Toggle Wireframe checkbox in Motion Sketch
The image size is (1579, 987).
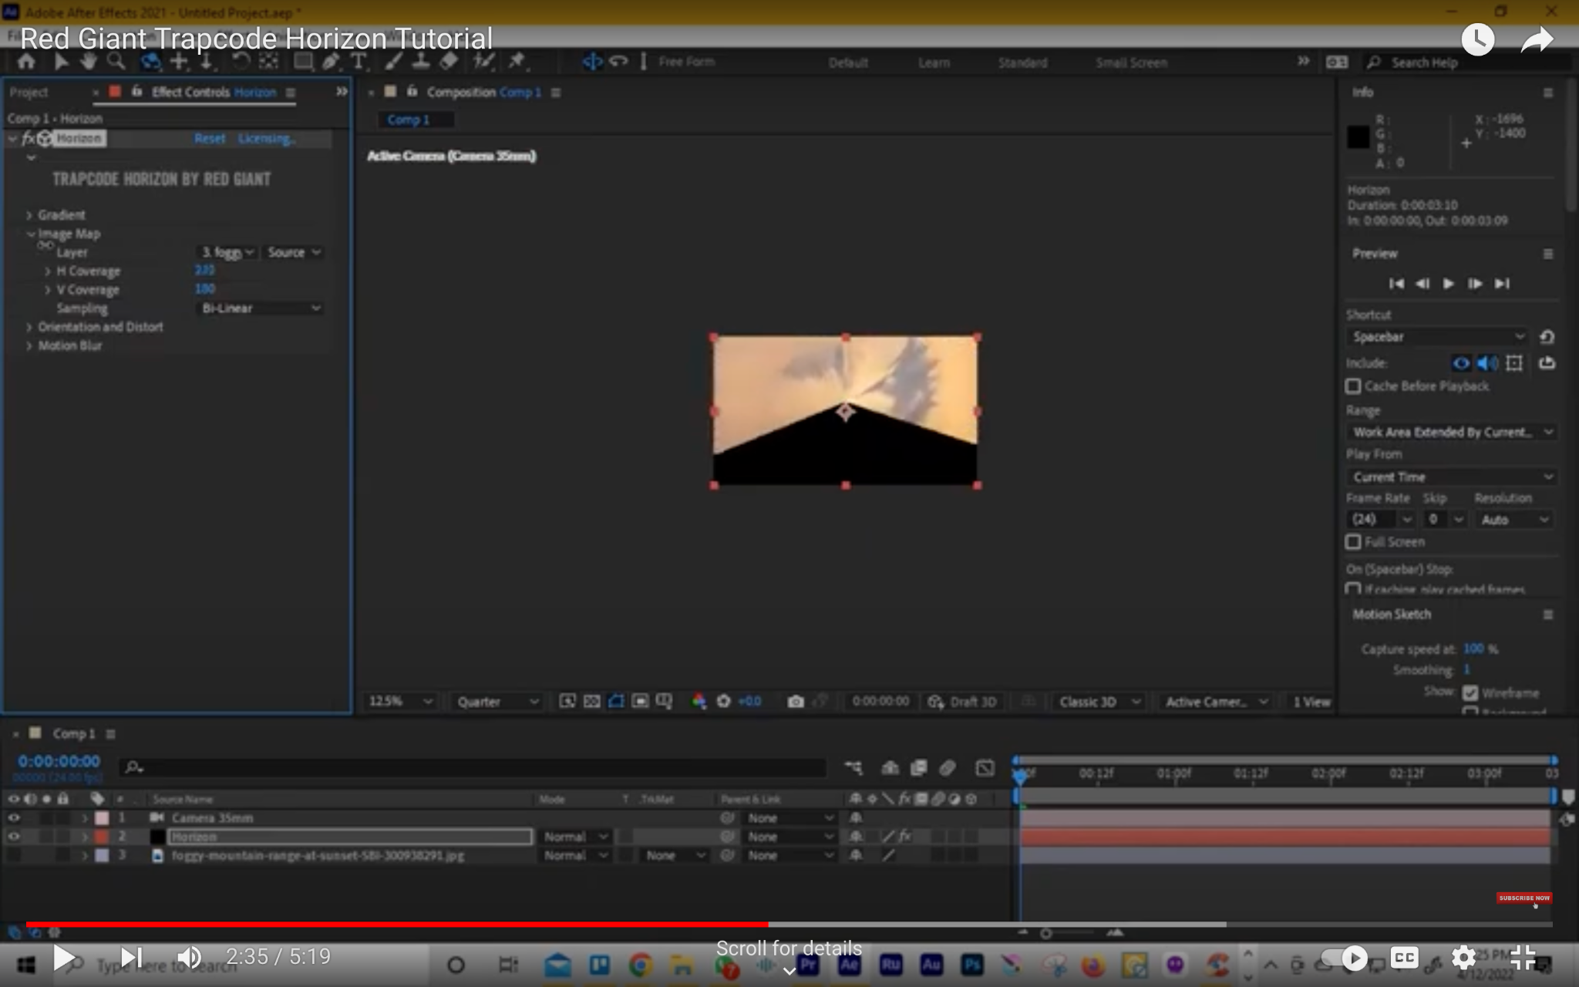pyautogui.click(x=1470, y=692)
